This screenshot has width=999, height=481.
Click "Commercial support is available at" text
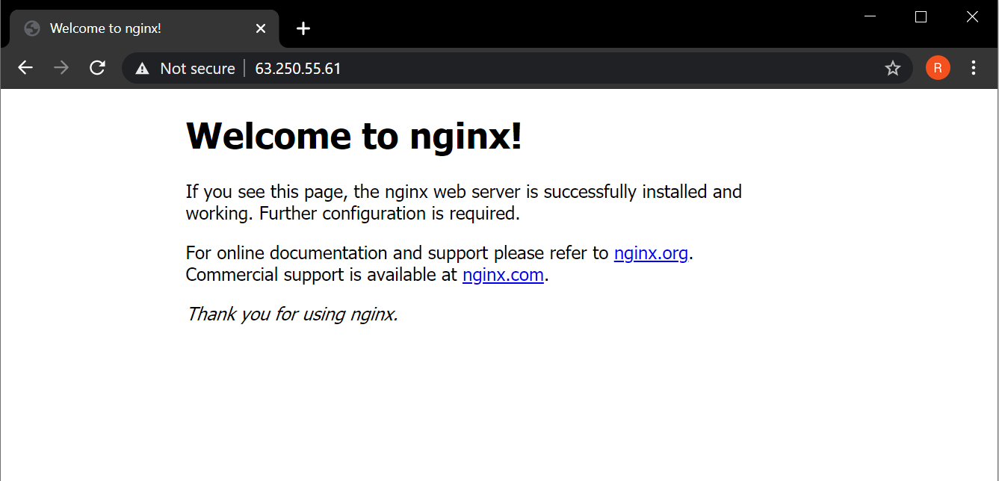click(x=321, y=275)
